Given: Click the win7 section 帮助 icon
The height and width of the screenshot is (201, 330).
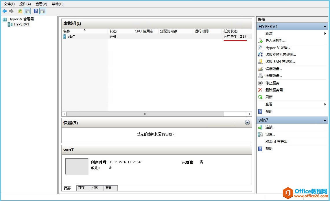Looking at the screenshot, I should [260, 149].
